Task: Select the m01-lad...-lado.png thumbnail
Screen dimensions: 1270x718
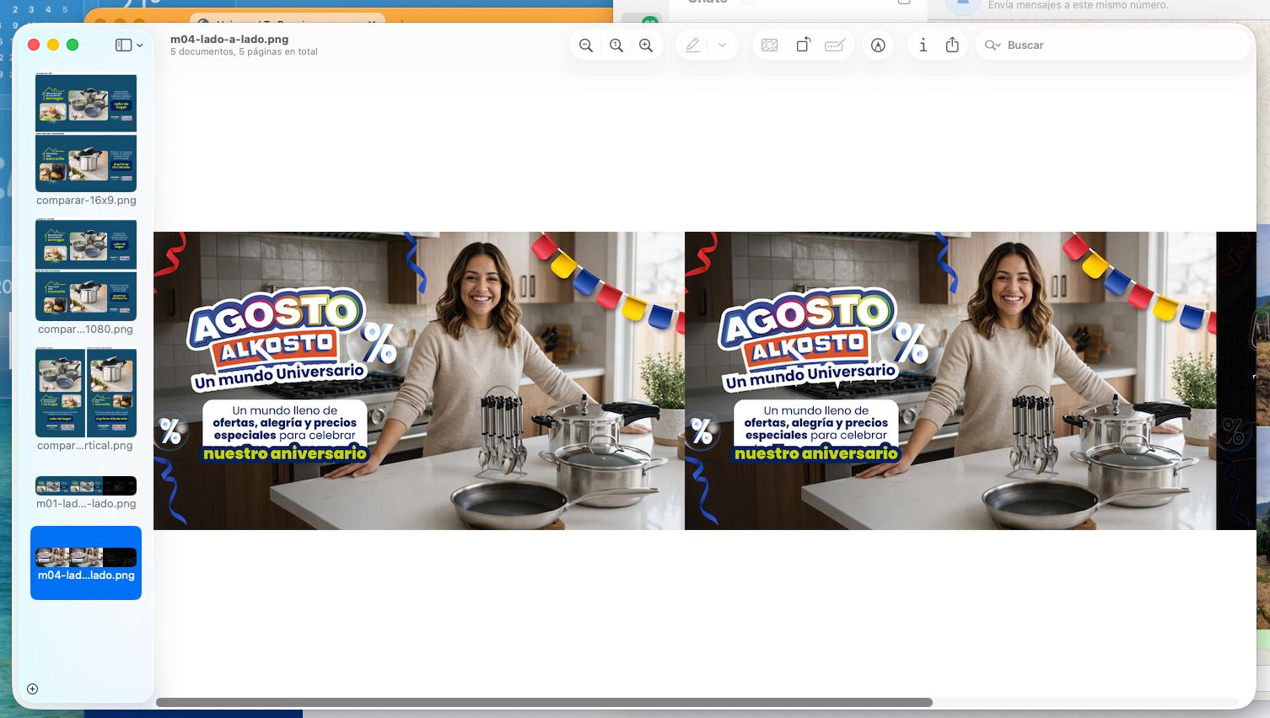Action: 86,485
